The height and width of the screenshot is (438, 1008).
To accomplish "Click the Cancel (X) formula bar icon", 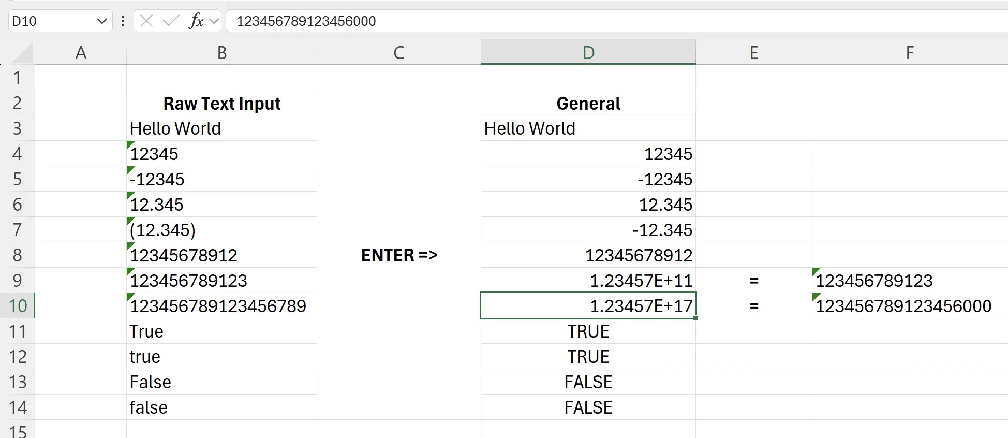I will 146,21.
